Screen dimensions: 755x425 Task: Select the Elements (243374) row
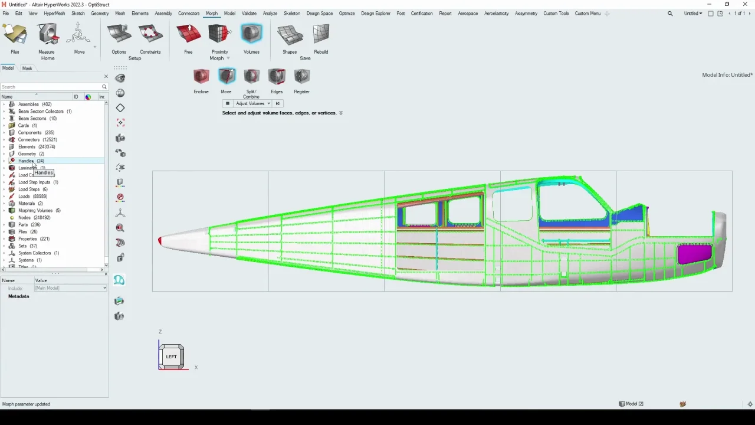pos(37,147)
